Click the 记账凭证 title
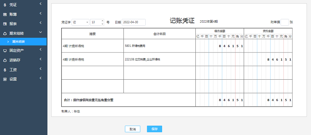 click(x=182, y=21)
